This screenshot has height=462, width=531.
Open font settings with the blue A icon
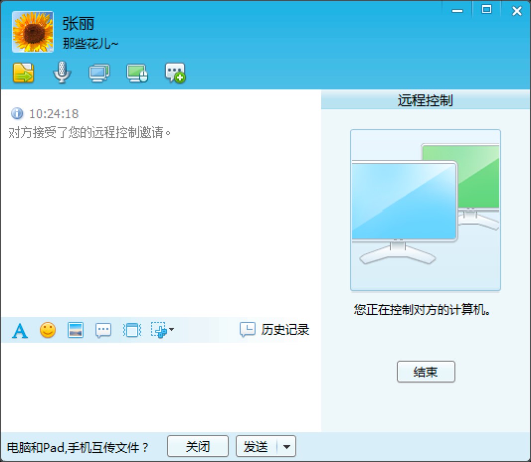[x=19, y=329]
